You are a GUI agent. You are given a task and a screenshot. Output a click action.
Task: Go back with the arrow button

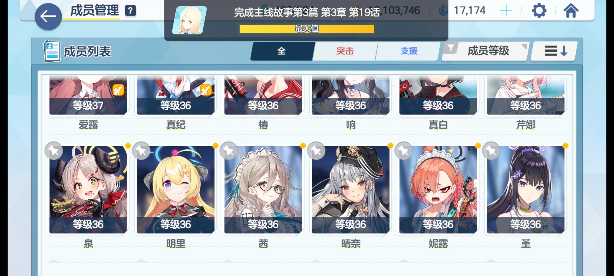48,17
